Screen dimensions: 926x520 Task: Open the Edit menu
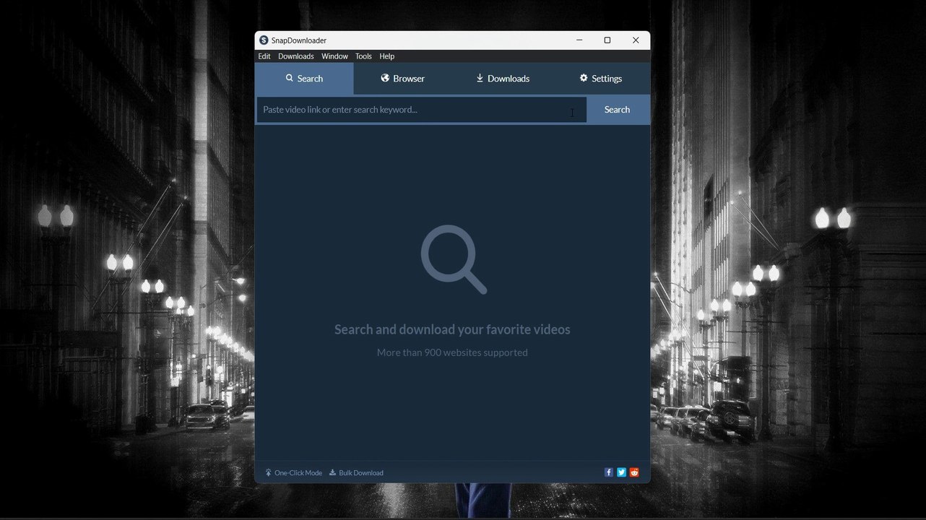tap(264, 56)
